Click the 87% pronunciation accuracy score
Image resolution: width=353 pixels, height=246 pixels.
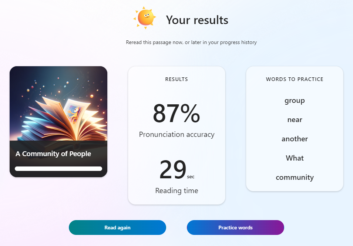tap(176, 113)
